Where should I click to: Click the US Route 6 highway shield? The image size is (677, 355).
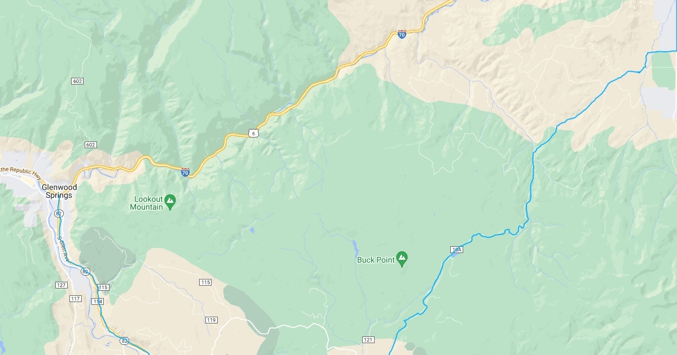point(254,133)
